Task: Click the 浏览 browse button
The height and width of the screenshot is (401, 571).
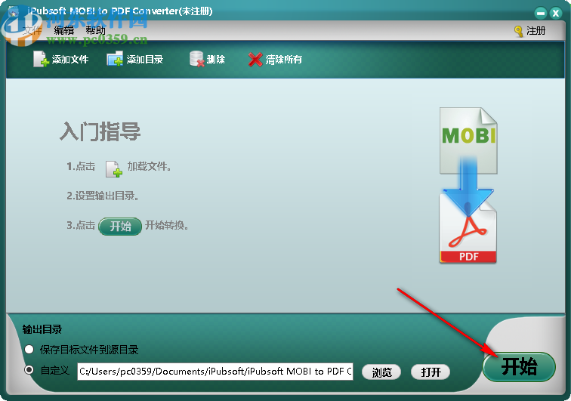Action: (381, 372)
